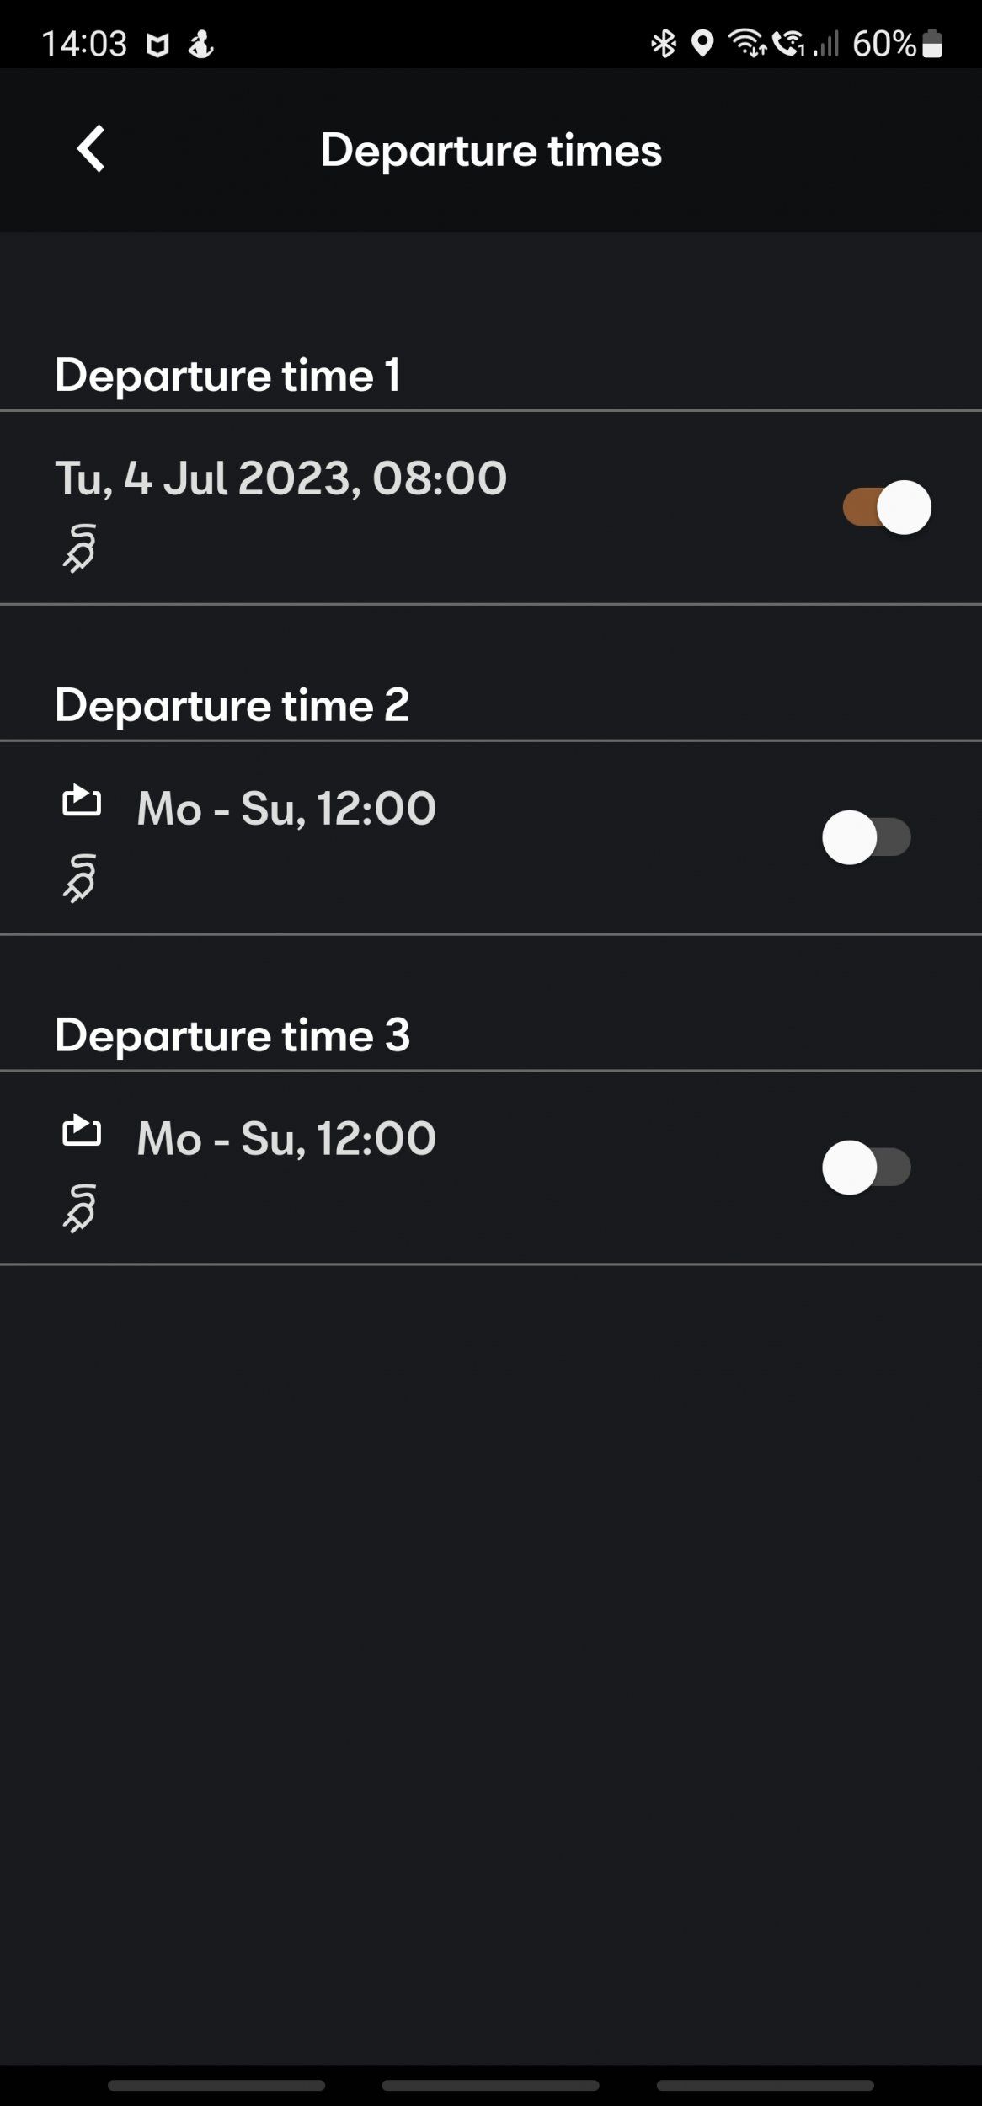The width and height of the screenshot is (982, 2106).
Task: Tap the Departure time 2 heading
Action: tap(232, 705)
